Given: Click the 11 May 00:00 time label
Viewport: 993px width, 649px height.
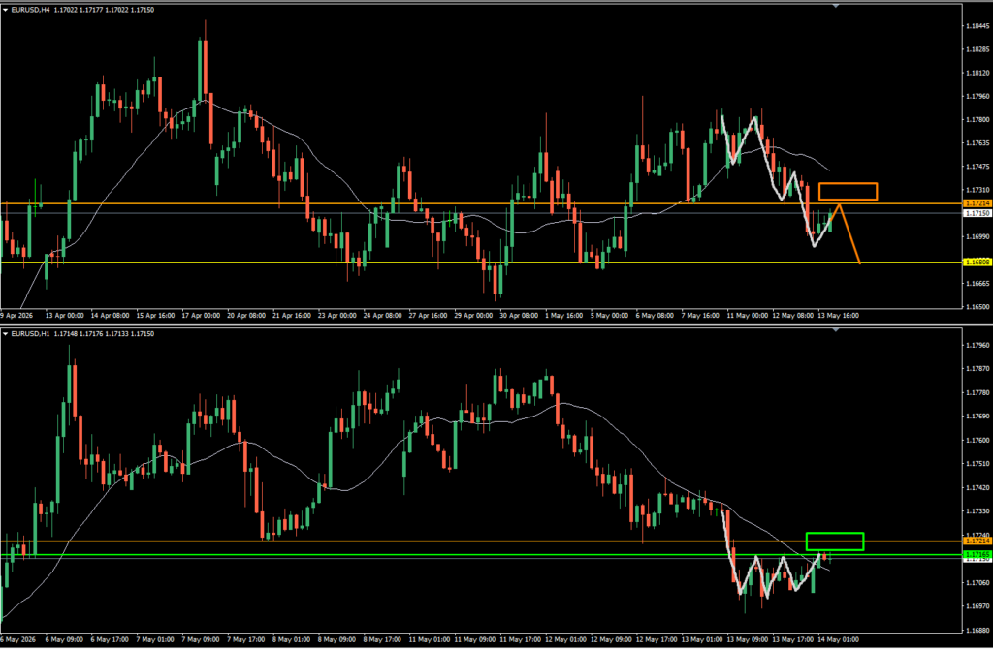Looking at the screenshot, I should coord(747,315).
